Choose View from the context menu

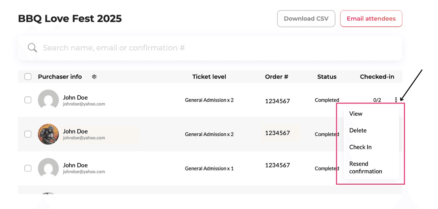tap(356, 114)
